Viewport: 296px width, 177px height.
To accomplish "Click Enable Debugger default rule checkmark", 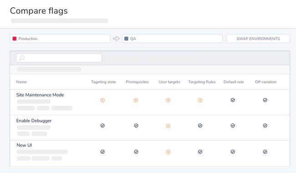I will (x=233, y=125).
